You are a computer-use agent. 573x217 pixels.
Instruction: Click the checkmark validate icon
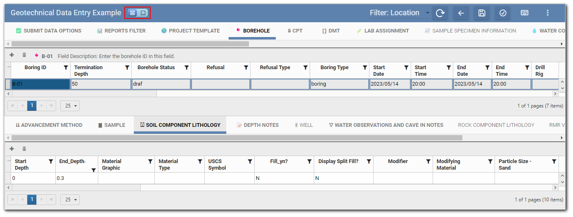(x=503, y=13)
